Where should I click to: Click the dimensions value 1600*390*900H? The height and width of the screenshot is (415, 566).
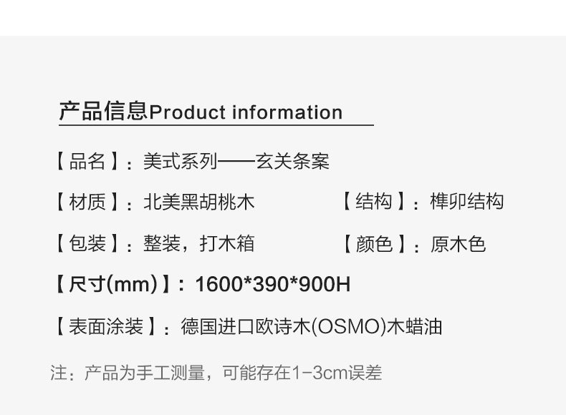point(272,285)
